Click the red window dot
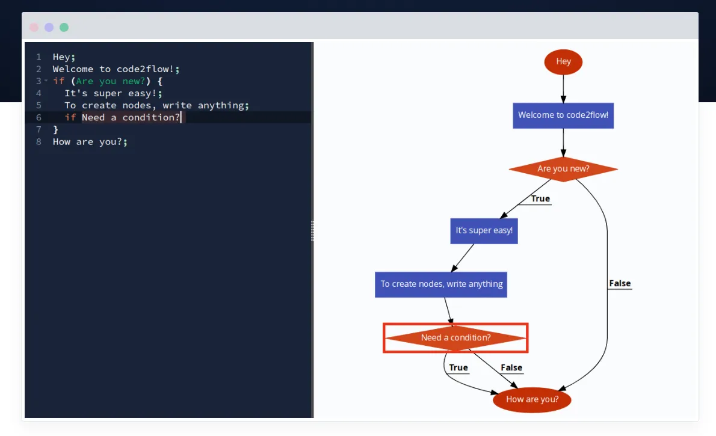Screen dimensions: 716x436 [x=34, y=27]
